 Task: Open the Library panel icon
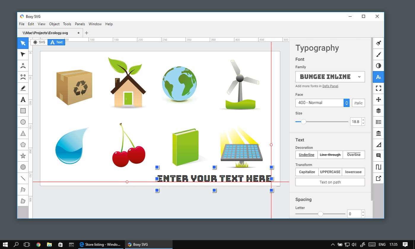tap(378, 133)
